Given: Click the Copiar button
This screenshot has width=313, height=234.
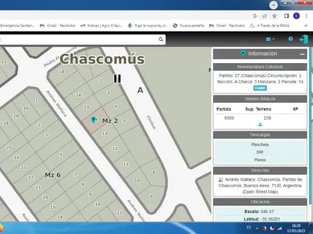Looking at the screenshot, I should coord(260,88).
